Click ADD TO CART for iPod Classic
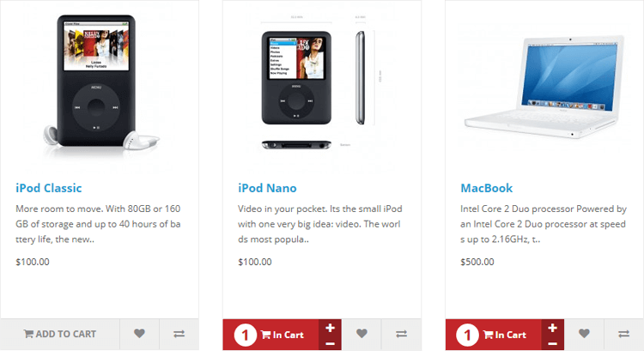The image size is (644, 351). click(x=60, y=334)
